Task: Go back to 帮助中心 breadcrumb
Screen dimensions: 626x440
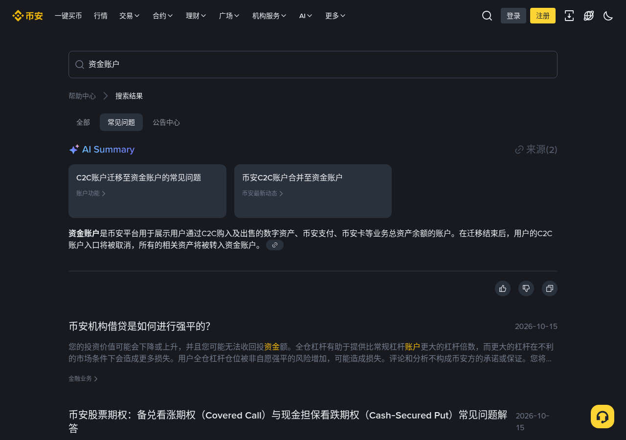Action: [82, 96]
